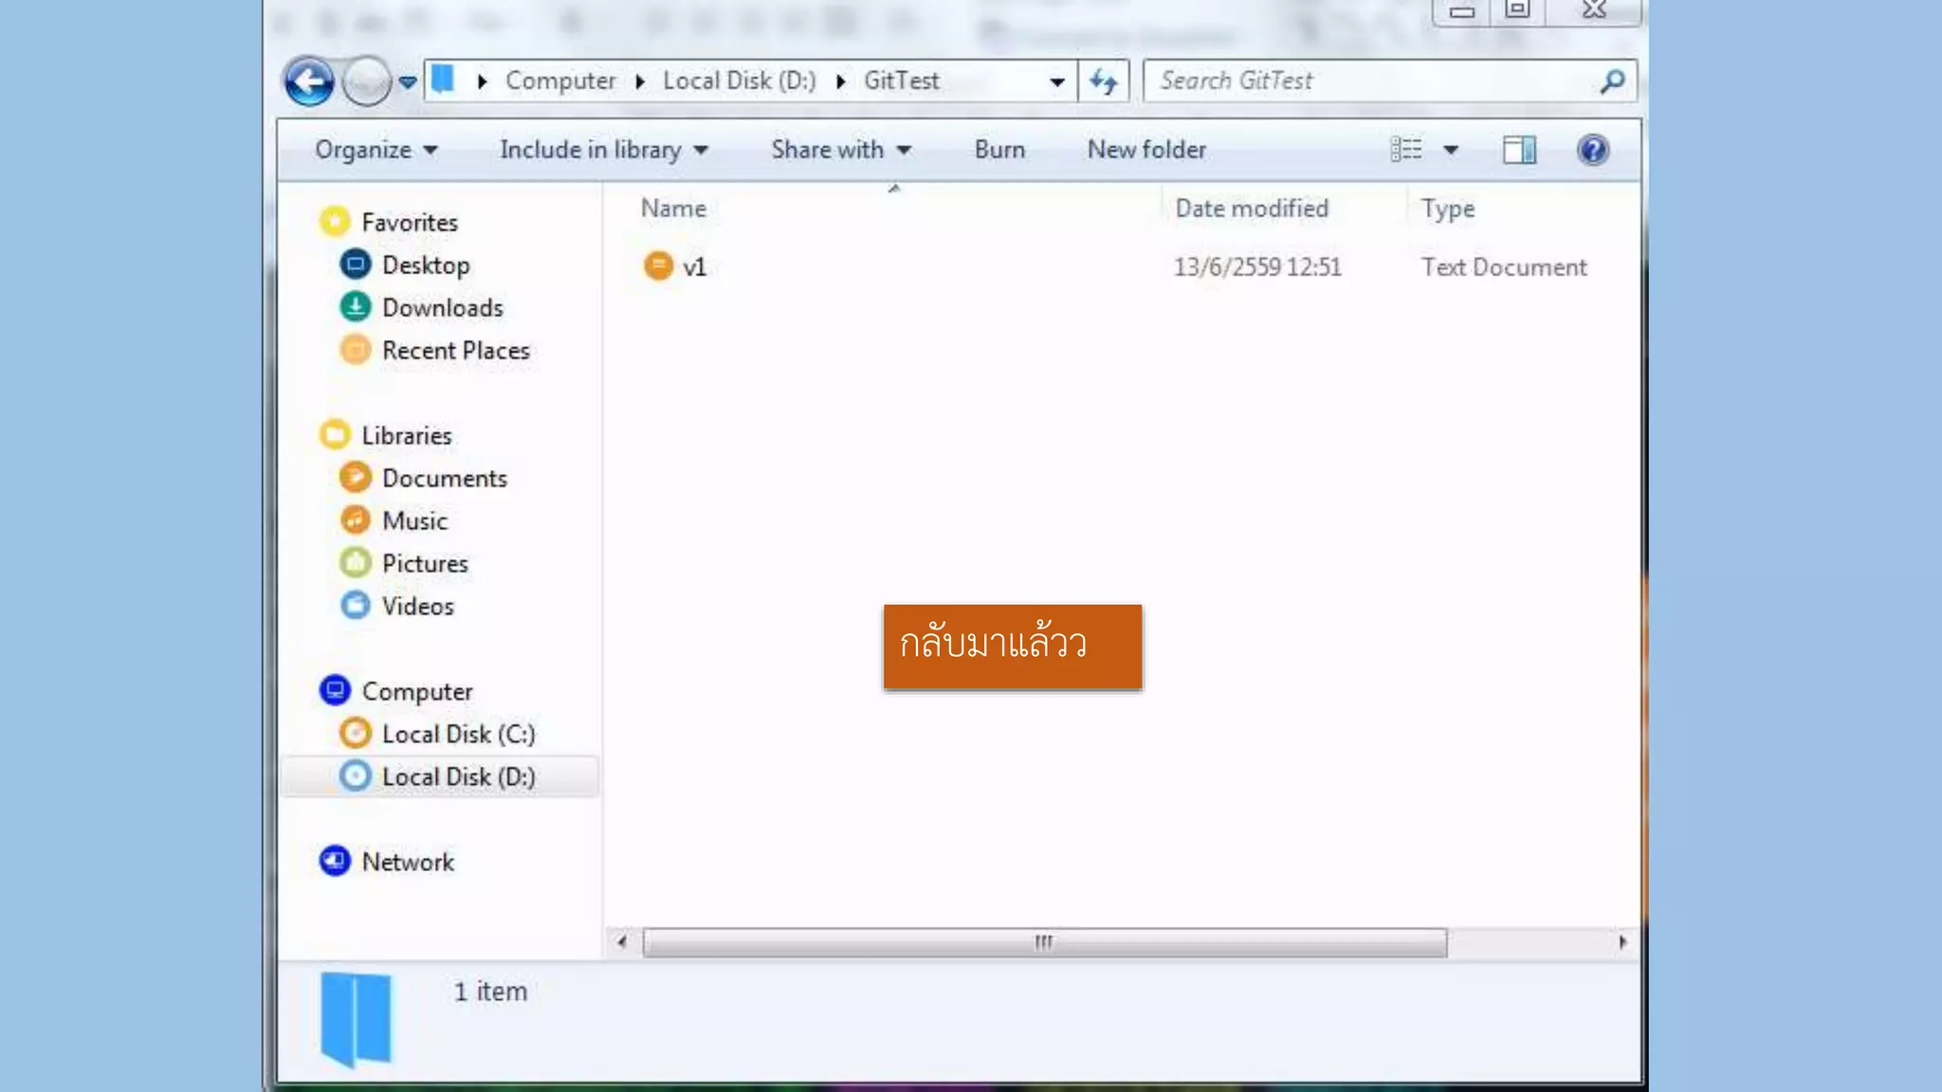Click the Burn toolbar button
The width and height of the screenshot is (1942, 1092).
pos(999,150)
